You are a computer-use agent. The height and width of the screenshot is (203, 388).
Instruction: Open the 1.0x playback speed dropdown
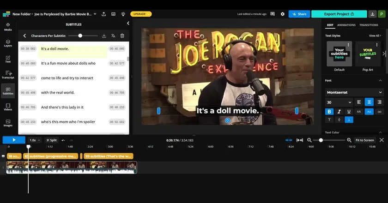point(35,140)
